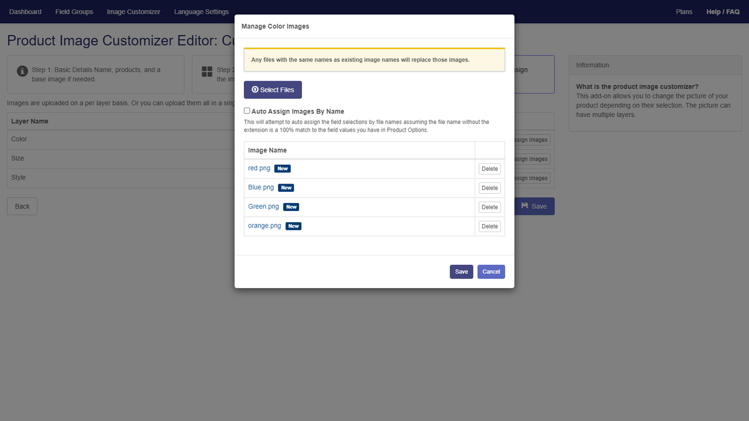Open the orange.png image link
Screen dimensions: 749x421
tap(264, 226)
